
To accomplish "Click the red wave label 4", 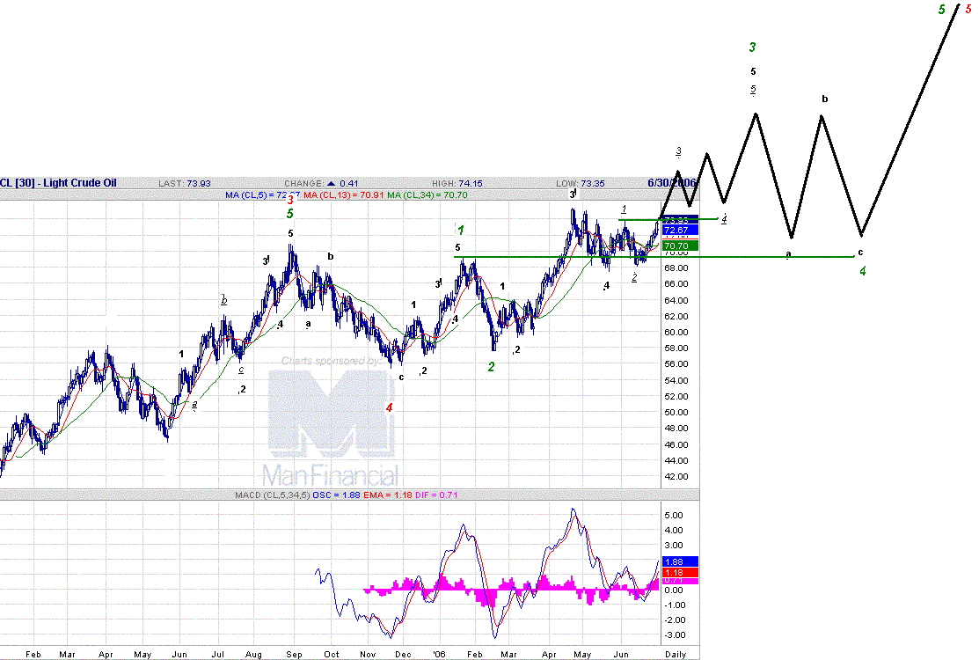I will (389, 407).
